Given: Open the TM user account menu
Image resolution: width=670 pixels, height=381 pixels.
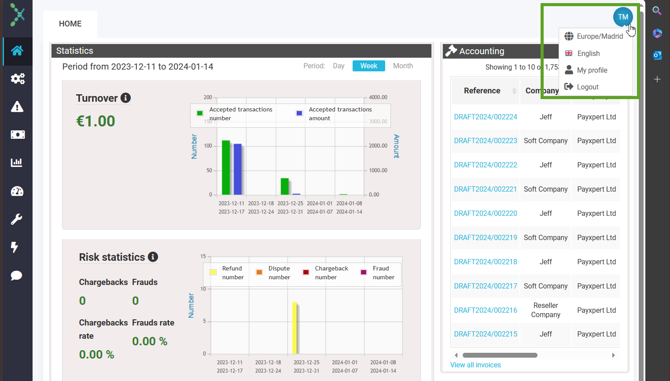Looking at the screenshot, I should 623,17.
